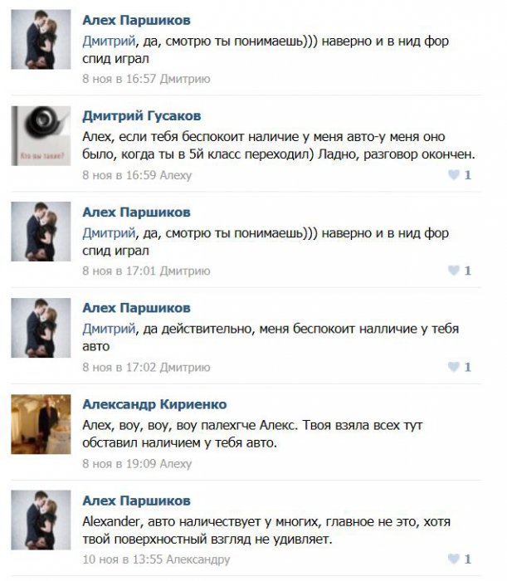Open timestamp '8 ноя в 19:09'
Image resolution: width=507 pixels, height=581 pixels.
point(119,464)
